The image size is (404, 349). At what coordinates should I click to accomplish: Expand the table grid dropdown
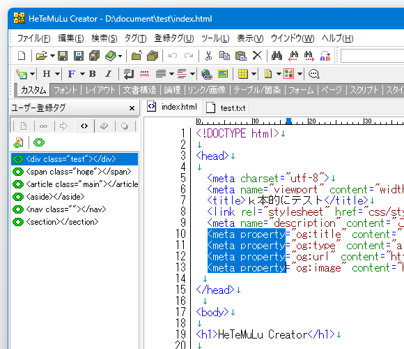tap(254, 74)
